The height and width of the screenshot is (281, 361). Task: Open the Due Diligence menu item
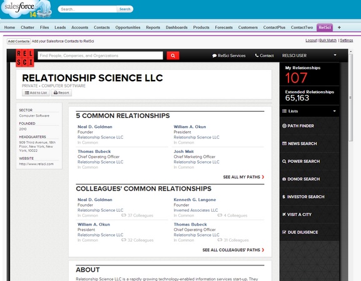coord(310,232)
